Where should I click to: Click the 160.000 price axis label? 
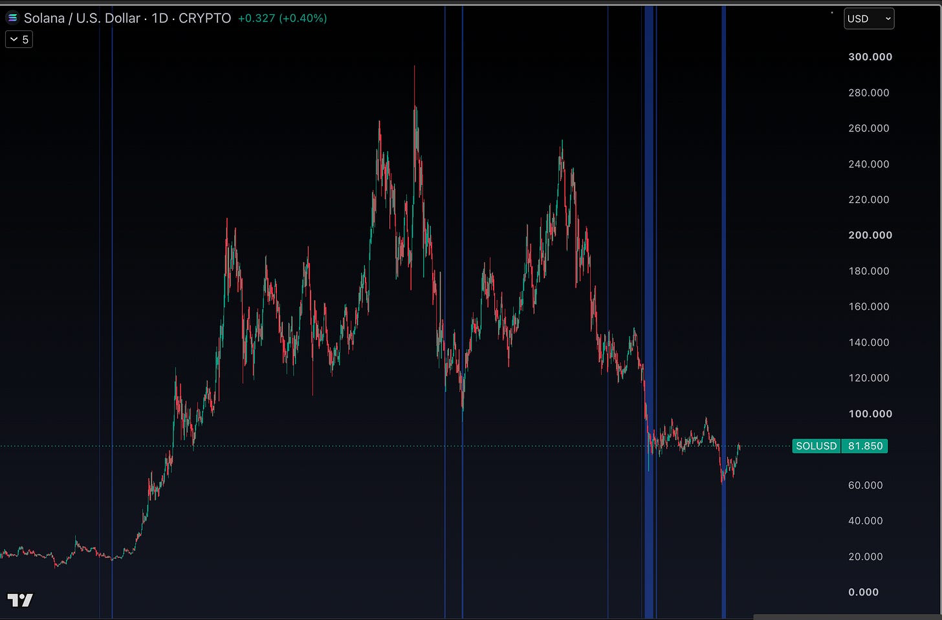pos(869,306)
